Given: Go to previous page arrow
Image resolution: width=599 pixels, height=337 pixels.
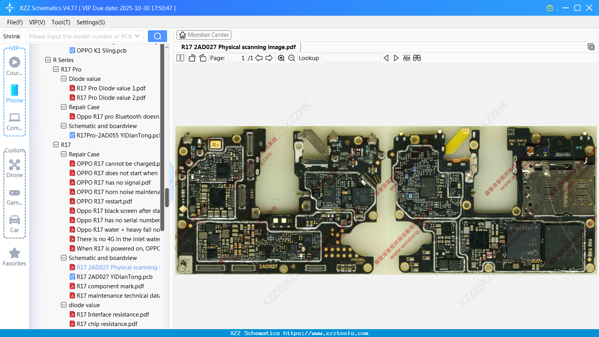Looking at the screenshot, I should [x=259, y=58].
